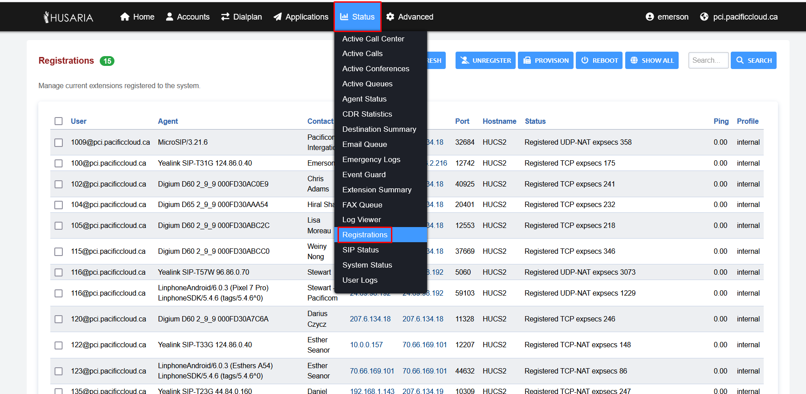The width and height of the screenshot is (806, 394).
Task: Click the Search input field
Action: coord(708,60)
